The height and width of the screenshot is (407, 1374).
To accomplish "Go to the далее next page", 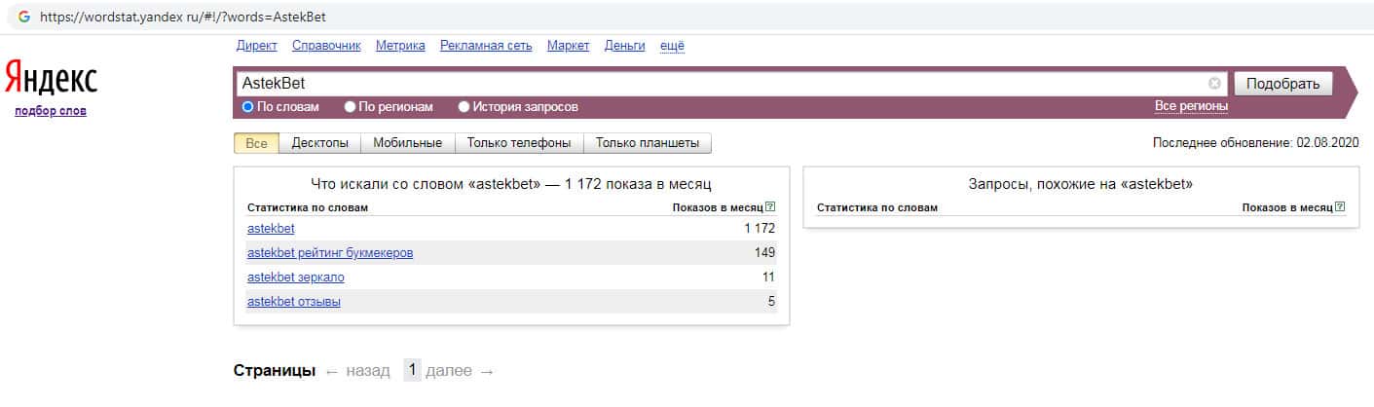I will pos(461,371).
